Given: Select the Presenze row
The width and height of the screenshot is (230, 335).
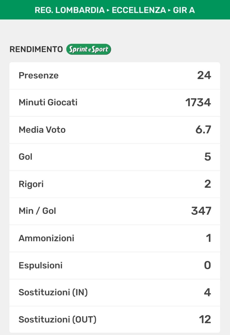Looking at the screenshot, I should coord(115,76).
